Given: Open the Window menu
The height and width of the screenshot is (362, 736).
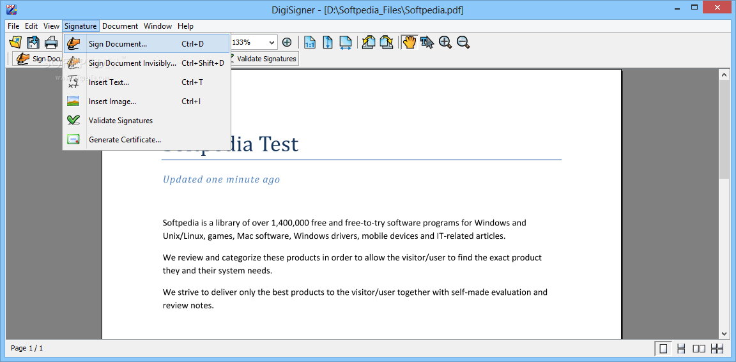Looking at the screenshot, I should coord(158,26).
